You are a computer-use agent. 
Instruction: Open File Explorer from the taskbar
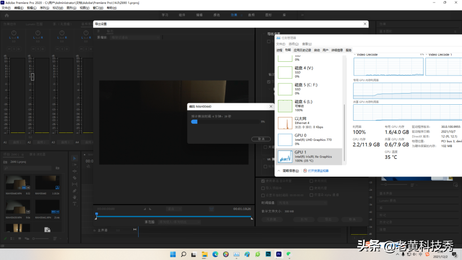204,254
